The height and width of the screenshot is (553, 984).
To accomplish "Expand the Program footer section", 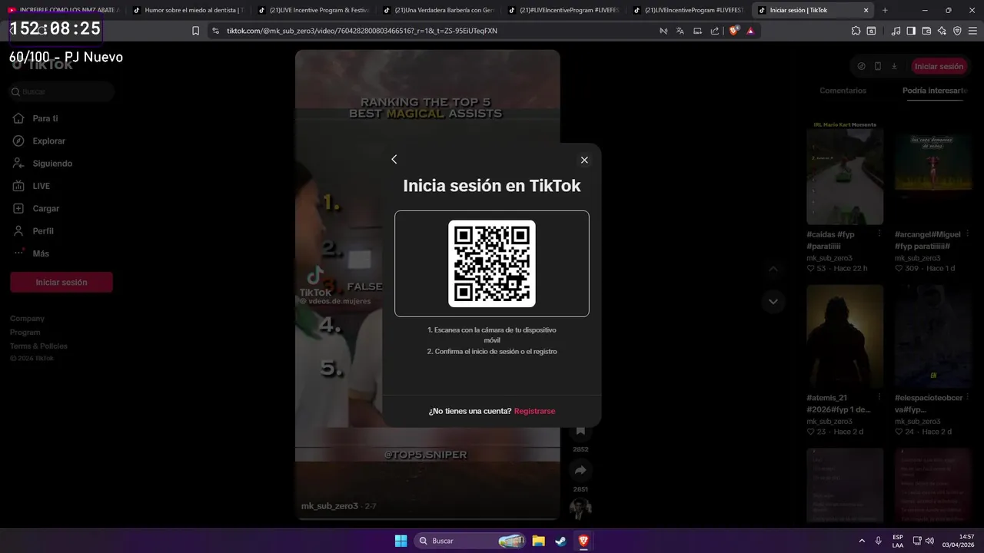I will pyautogui.click(x=25, y=332).
